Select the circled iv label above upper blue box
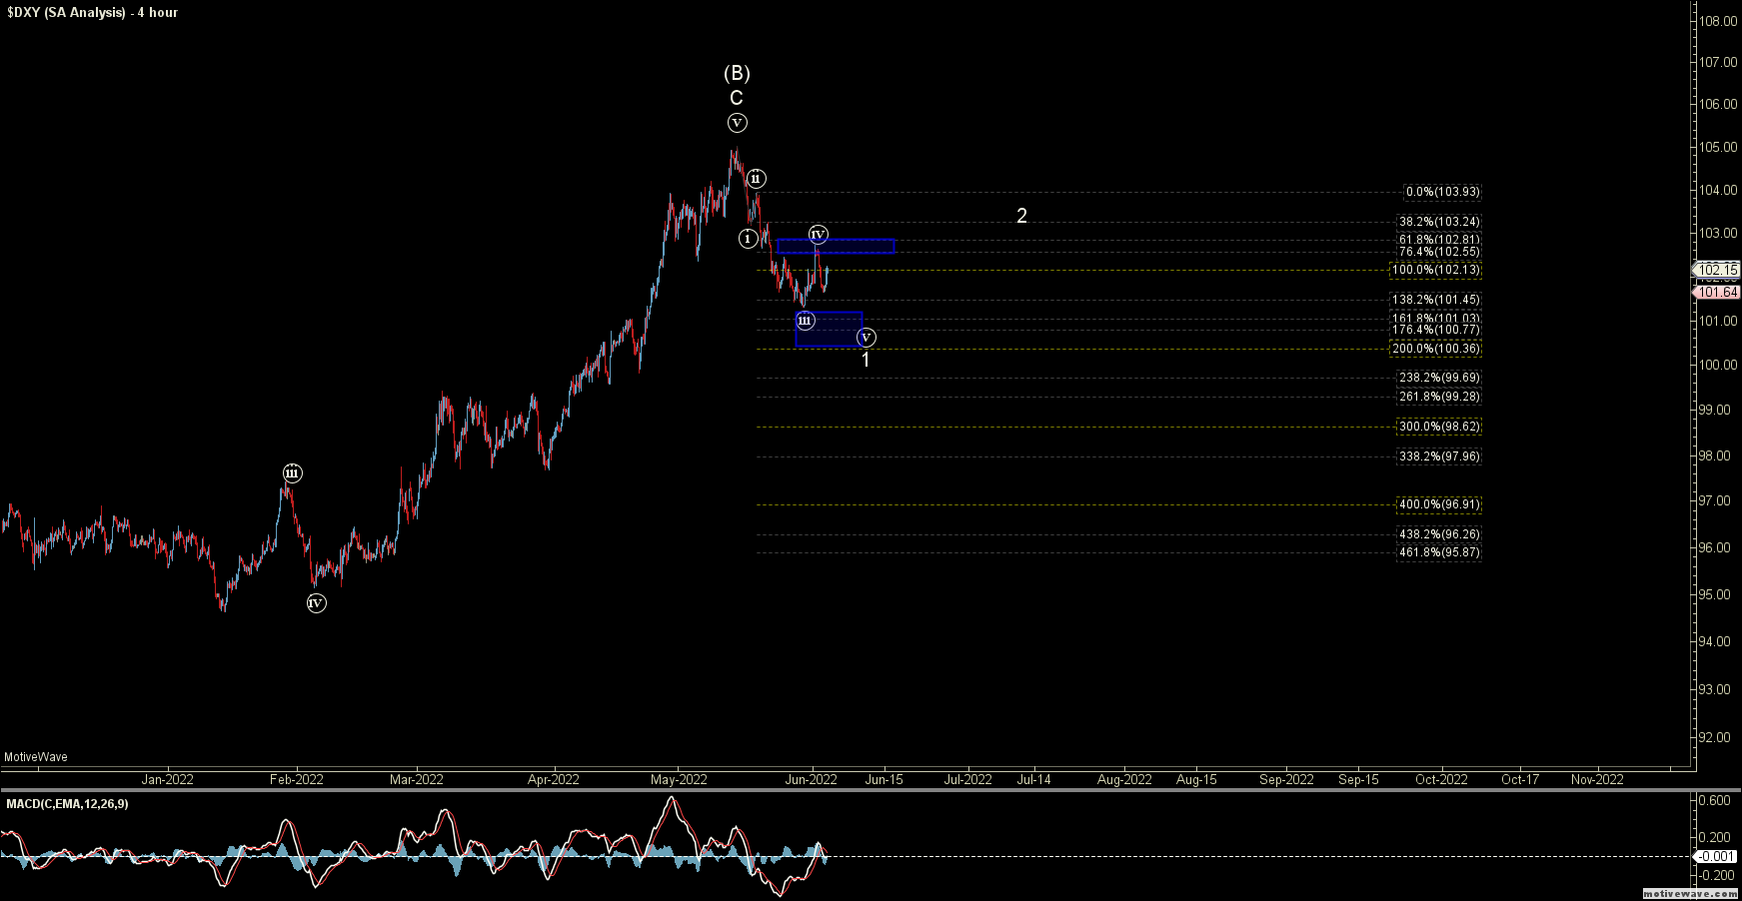The width and height of the screenshot is (1742, 901). coord(819,235)
